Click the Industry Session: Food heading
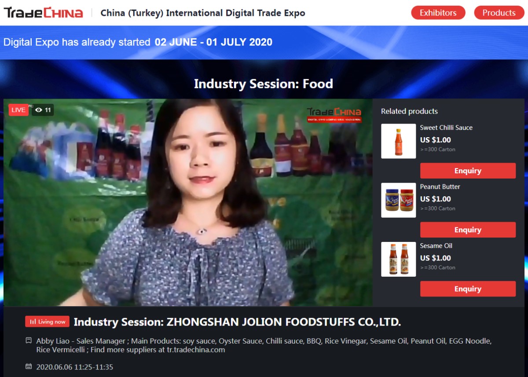528x377 pixels. click(264, 84)
